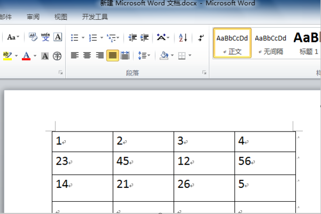Click table cell containing 26
Screen dimensions: 321x214
pos(204,188)
